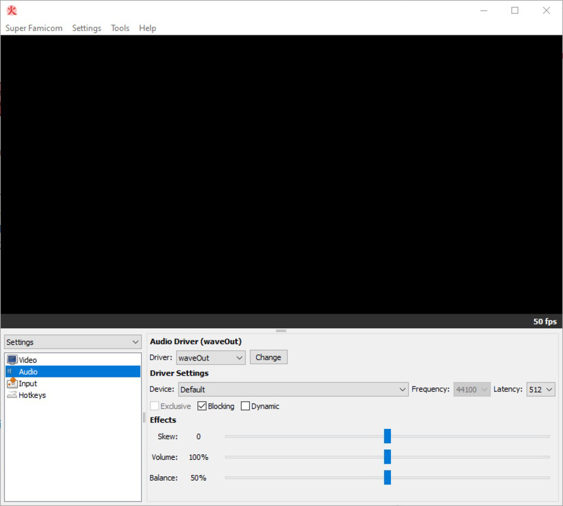The width and height of the screenshot is (563, 506).
Task: Select the Input settings entry
Action: tap(73, 383)
